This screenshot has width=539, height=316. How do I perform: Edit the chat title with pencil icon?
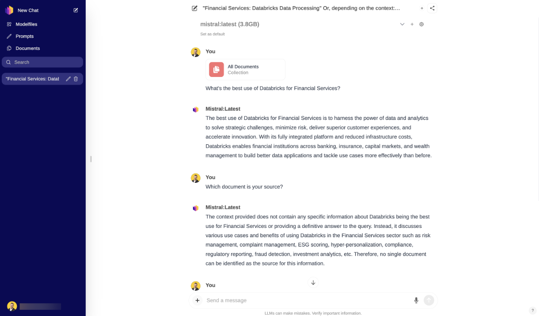click(195, 8)
